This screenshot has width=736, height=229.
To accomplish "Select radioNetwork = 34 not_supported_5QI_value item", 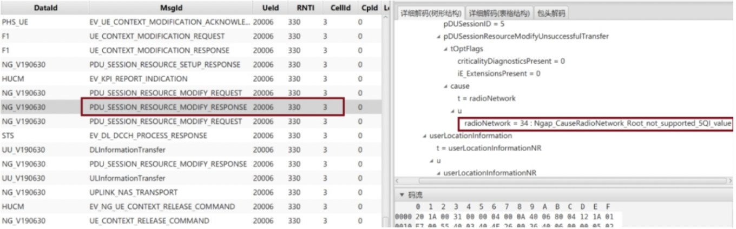I will coord(598,124).
